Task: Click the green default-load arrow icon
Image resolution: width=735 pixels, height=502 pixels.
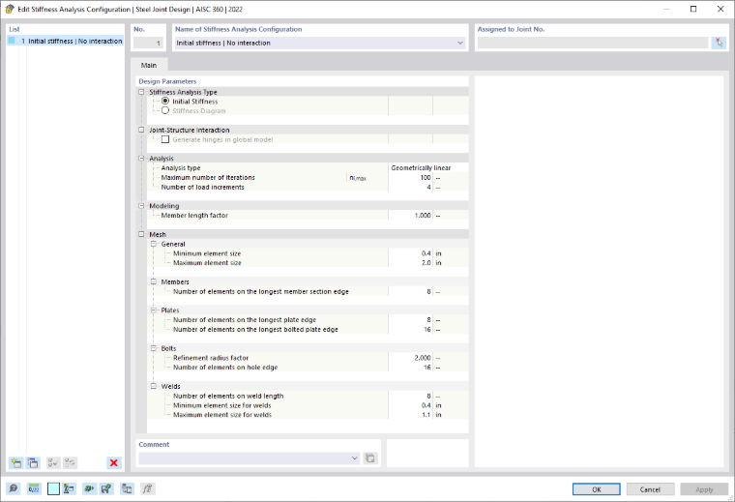Action: coord(89,488)
